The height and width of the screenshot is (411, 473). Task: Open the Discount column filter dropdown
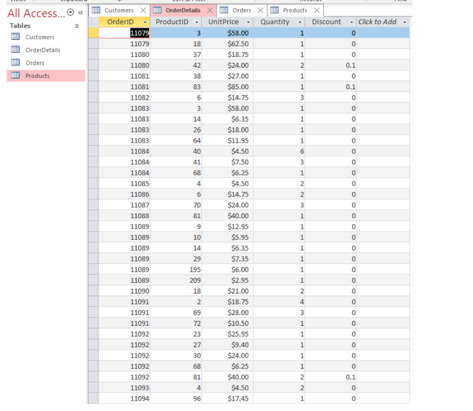point(352,22)
